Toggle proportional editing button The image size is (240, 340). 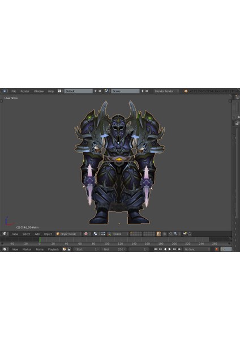coord(165,234)
